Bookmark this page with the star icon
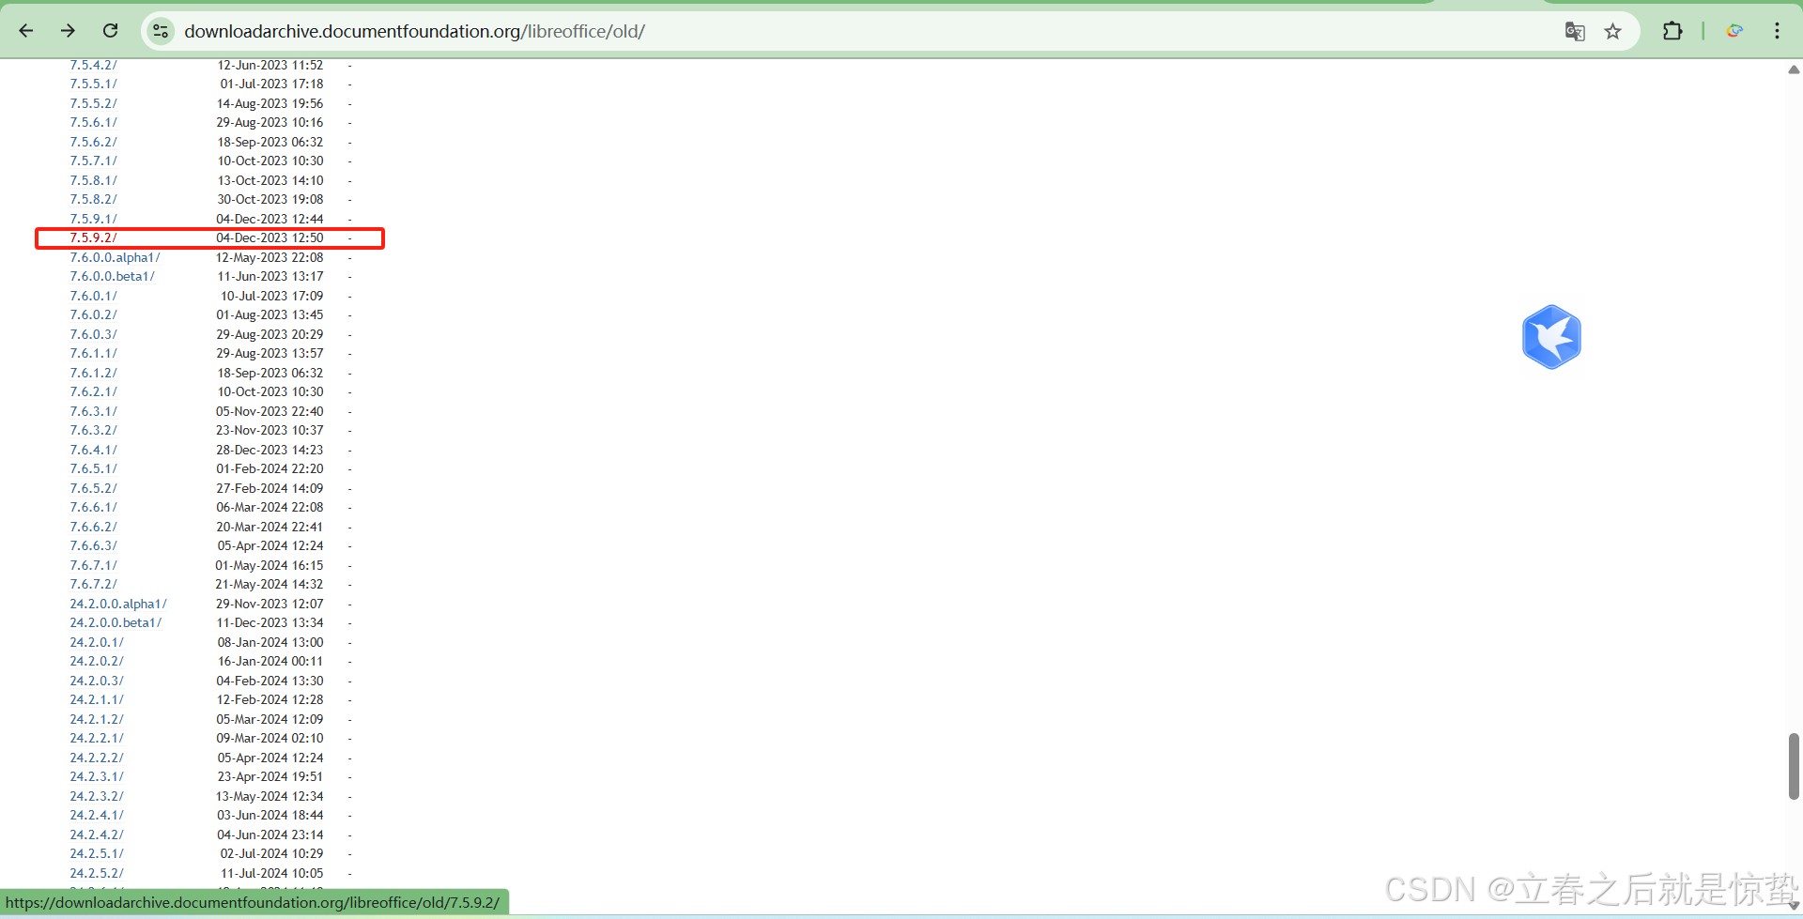 tap(1612, 31)
